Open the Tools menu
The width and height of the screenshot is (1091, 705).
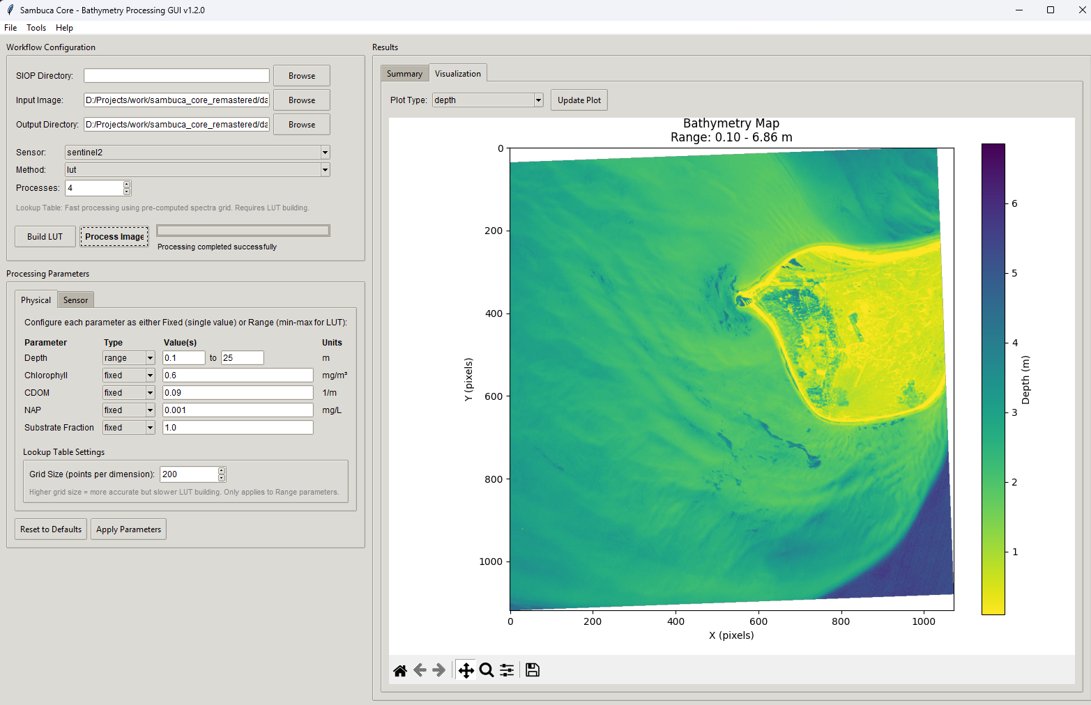coord(36,28)
